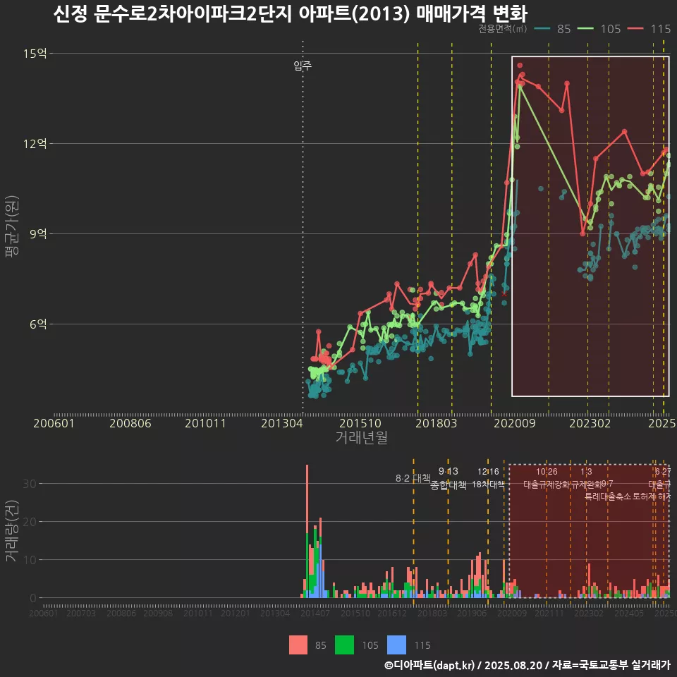This screenshot has width=677, height=677.
Task: Click the 1·3 규제완화 annotation
Action: click(x=586, y=478)
